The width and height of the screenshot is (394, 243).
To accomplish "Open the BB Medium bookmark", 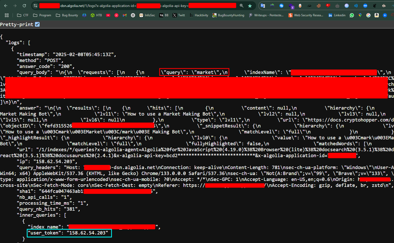I will pyautogui.click(x=164, y=15).
